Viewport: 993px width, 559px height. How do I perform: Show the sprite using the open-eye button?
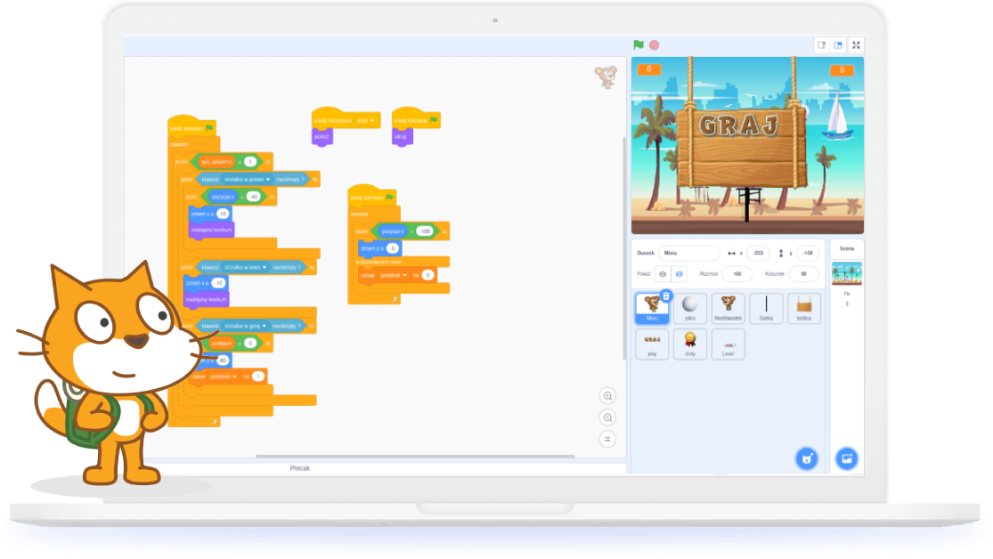click(x=663, y=274)
